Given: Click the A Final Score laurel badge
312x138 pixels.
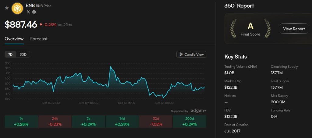Looking at the screenshot, I should tap(250, 29).
